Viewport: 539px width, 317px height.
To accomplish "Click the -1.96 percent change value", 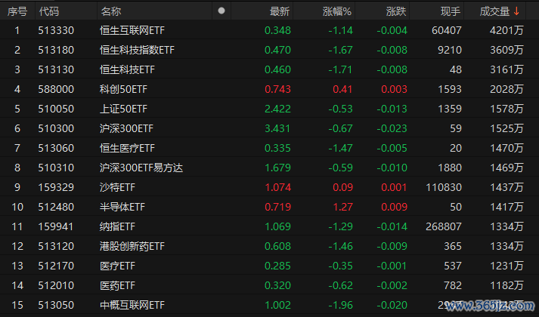I will click(341, 305).
